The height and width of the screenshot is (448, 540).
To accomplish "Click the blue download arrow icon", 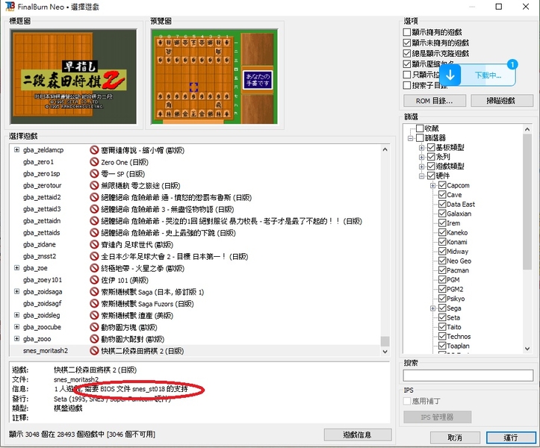I will pos(450,75).
